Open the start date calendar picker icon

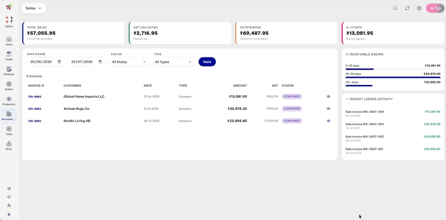tap(59, 62)
